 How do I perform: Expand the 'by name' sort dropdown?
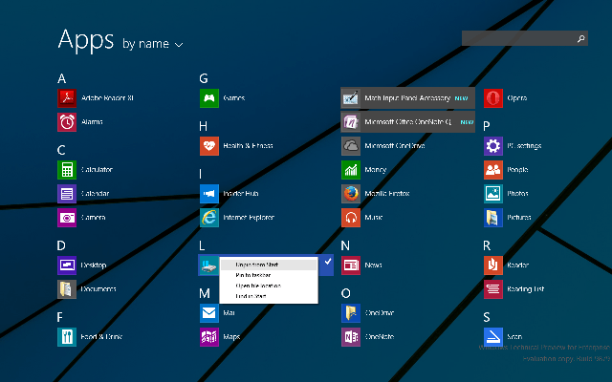(153, 44)
